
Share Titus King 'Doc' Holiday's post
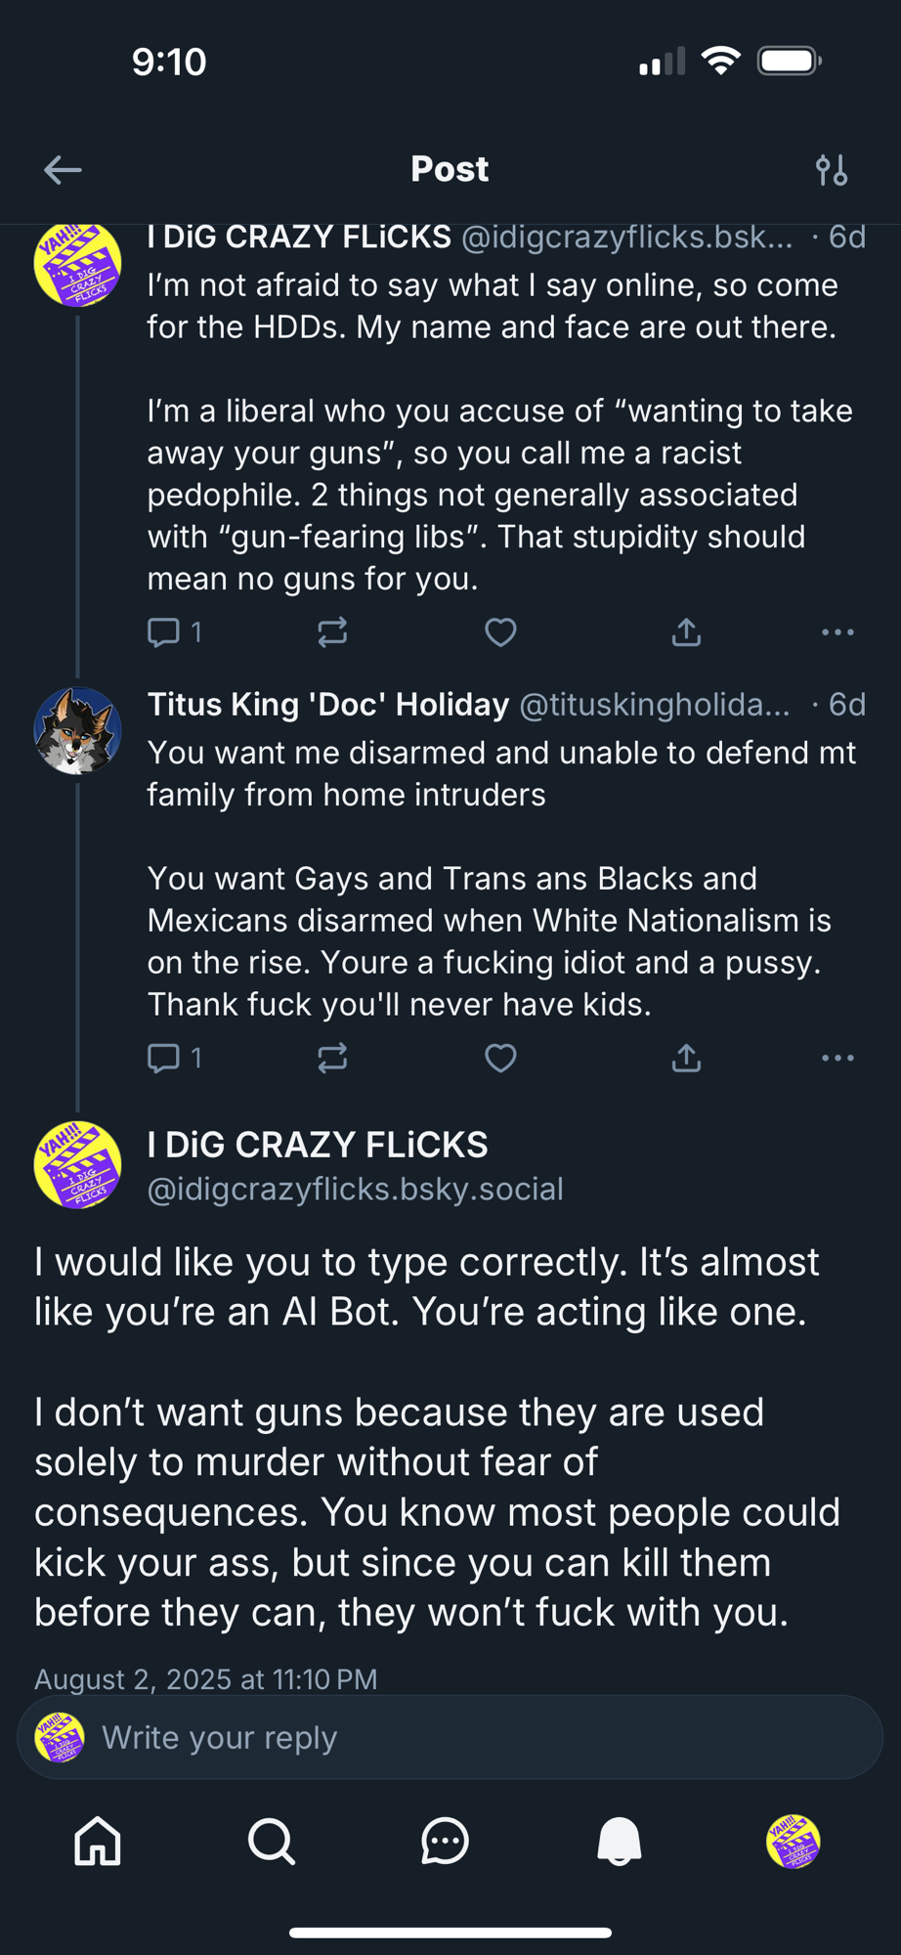(686, 1058)
